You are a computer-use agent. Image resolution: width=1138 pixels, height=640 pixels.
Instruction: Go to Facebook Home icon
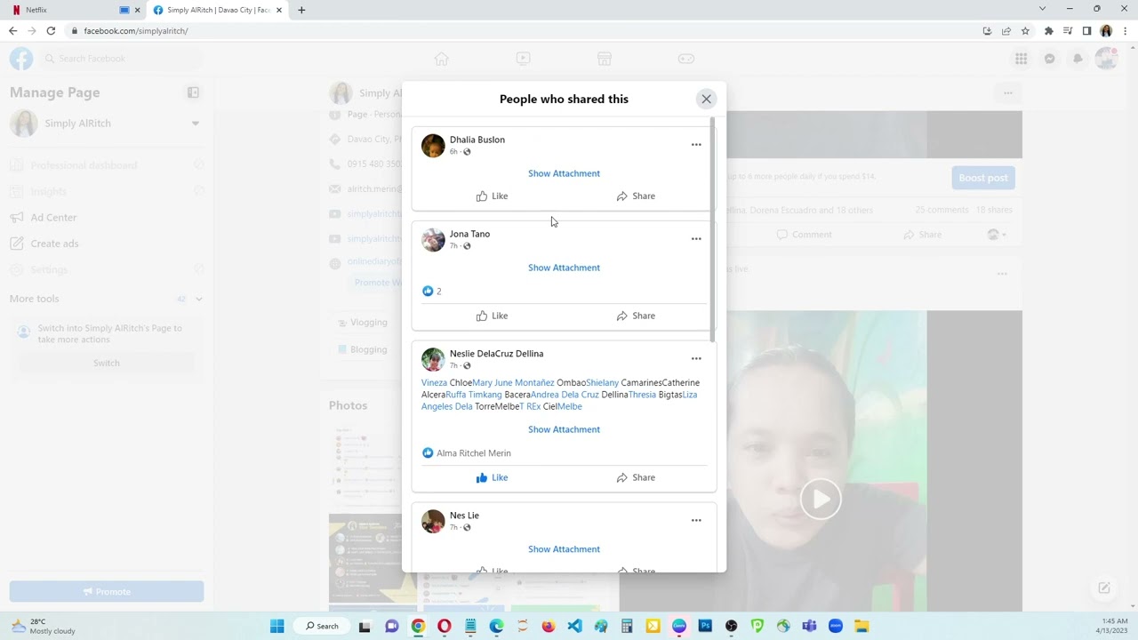(441, 59)
